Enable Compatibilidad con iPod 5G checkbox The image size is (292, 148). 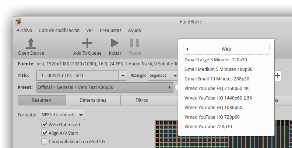tap(45, 141)
